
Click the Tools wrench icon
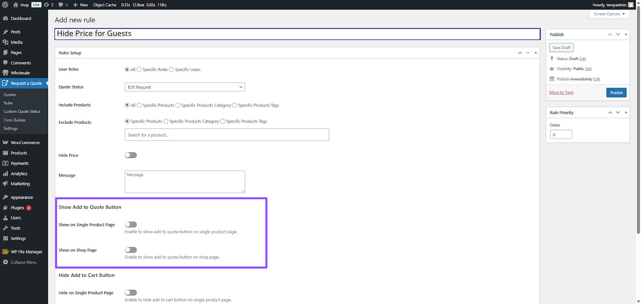click(x=5, y=228)
